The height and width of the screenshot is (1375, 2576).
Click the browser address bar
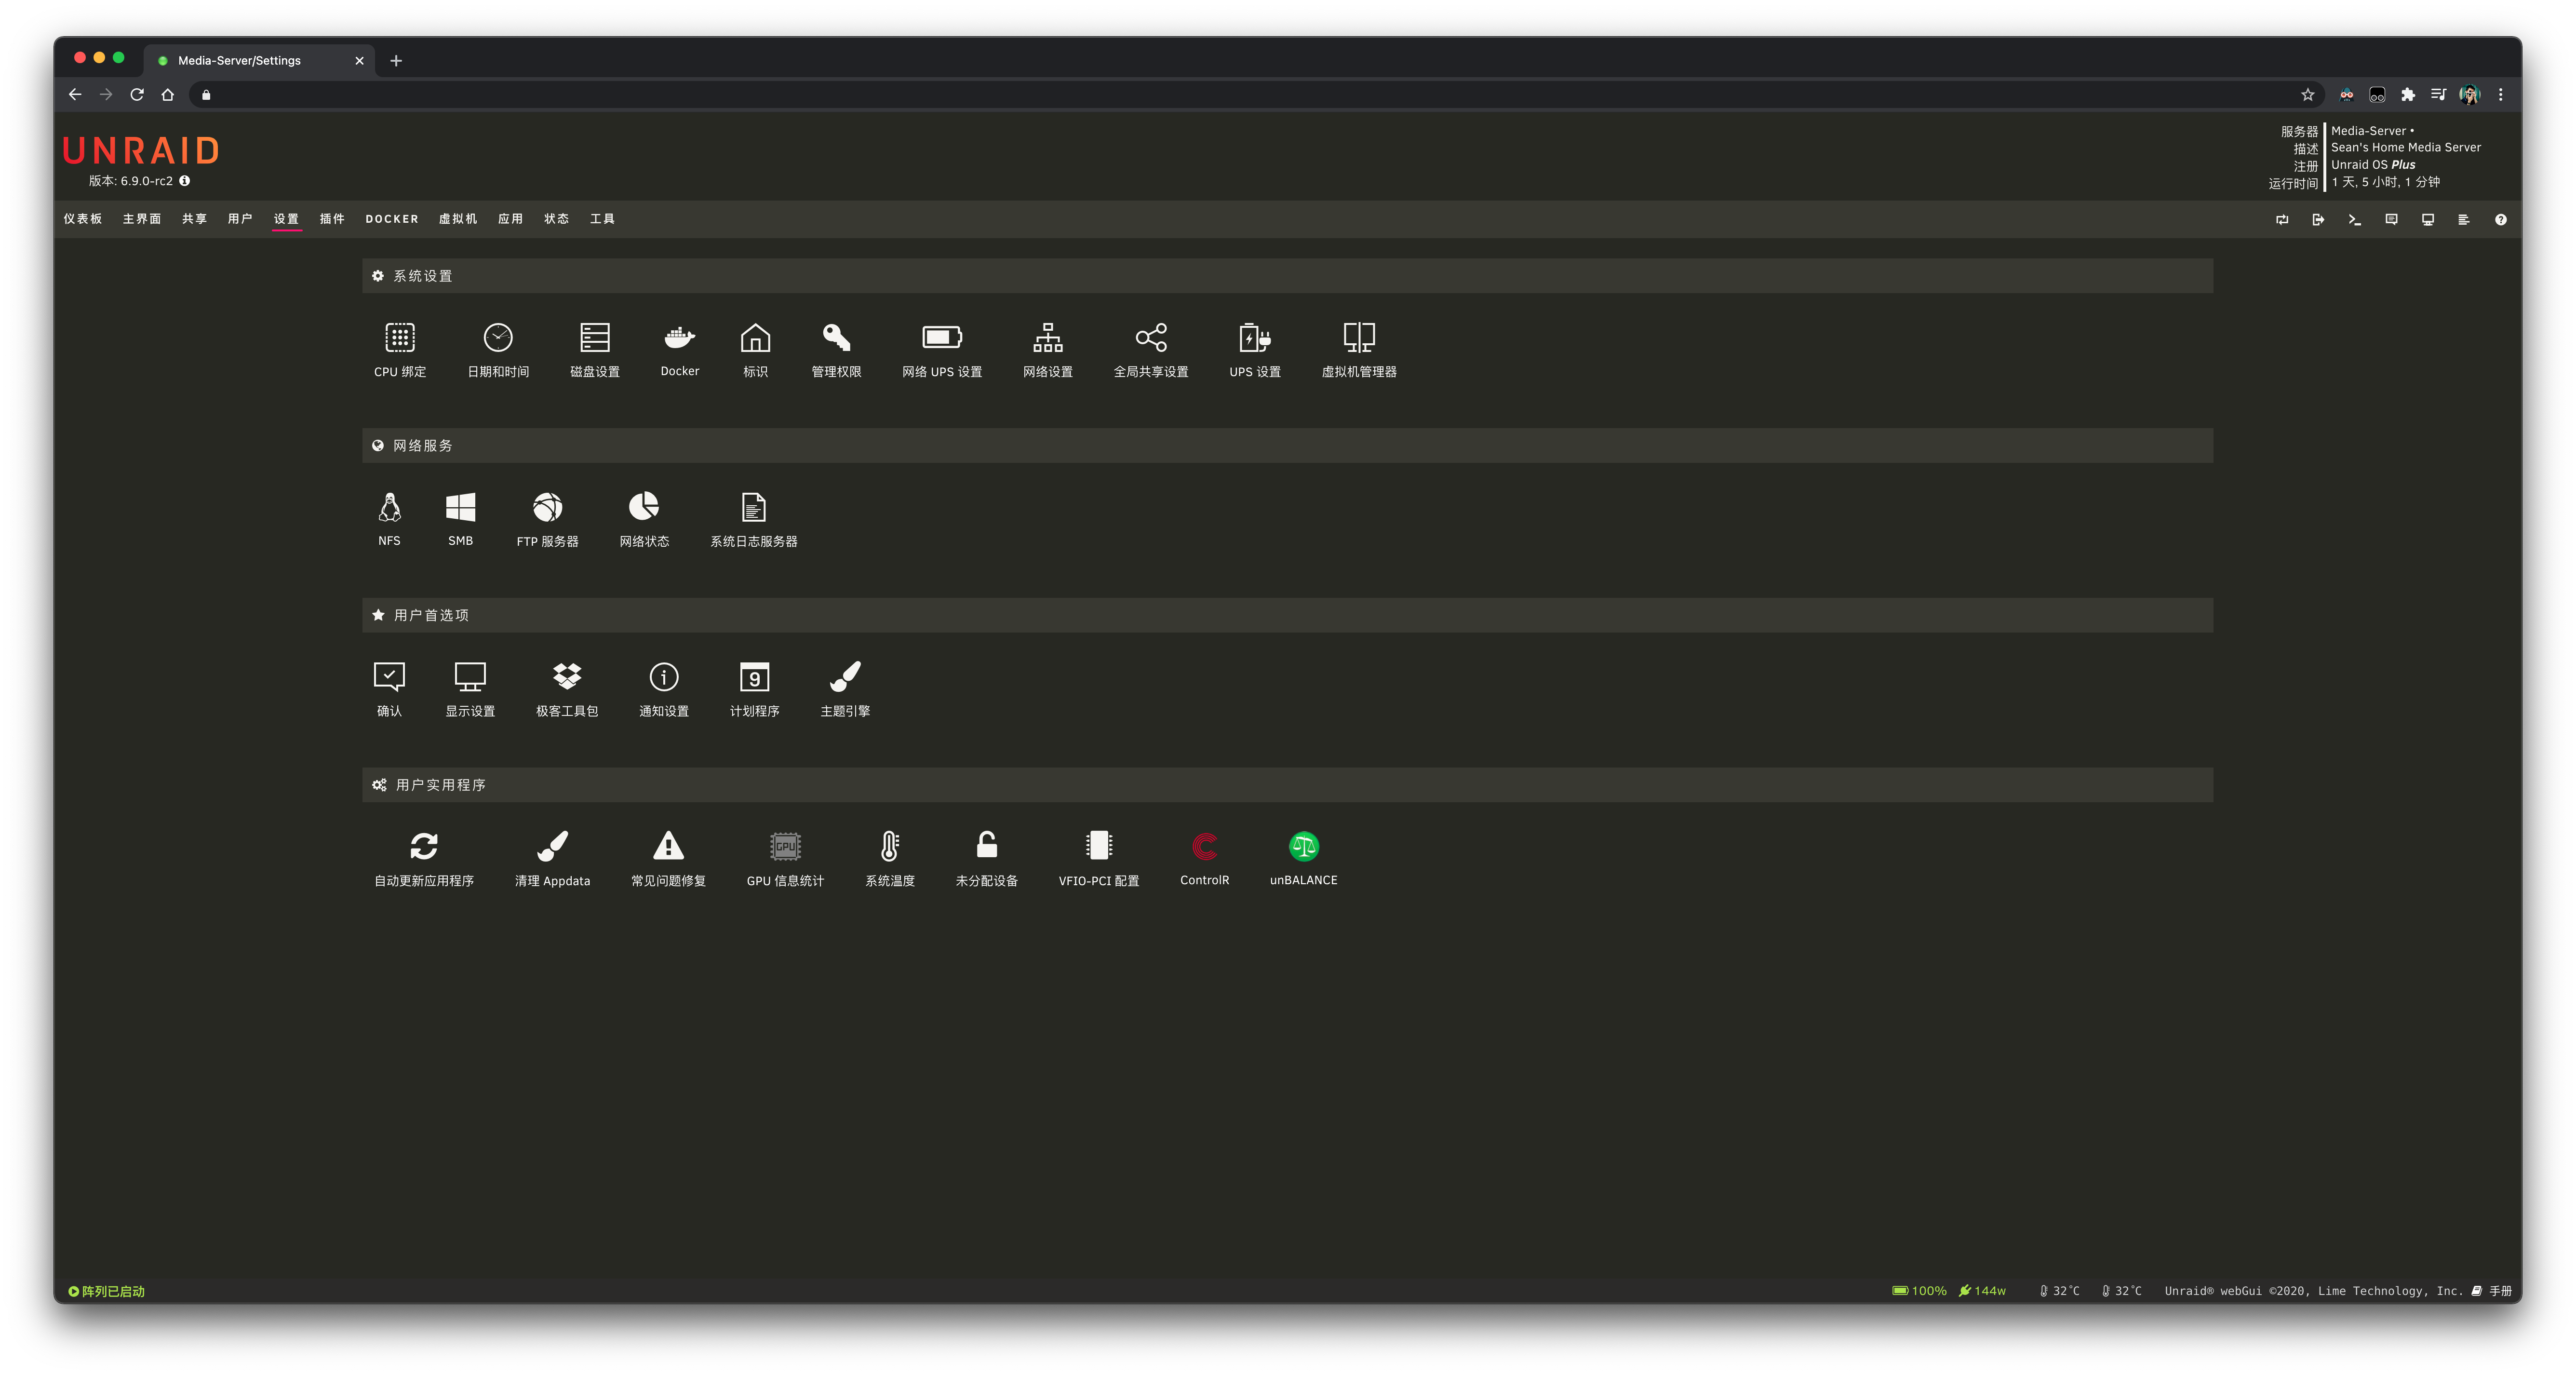click(1200, 95)
